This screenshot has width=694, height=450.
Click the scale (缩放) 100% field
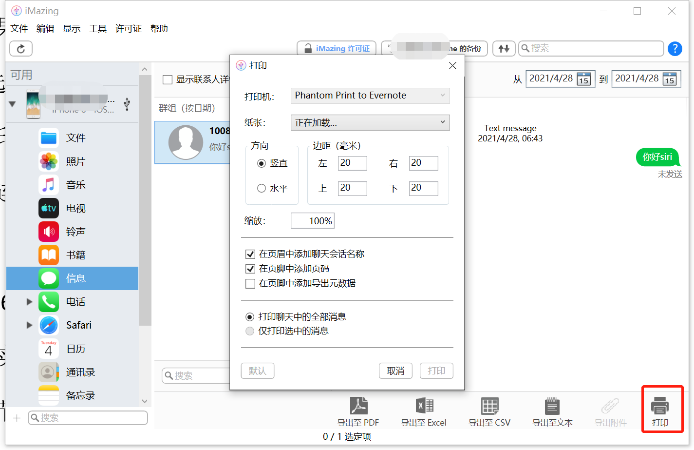coord(313,221)
